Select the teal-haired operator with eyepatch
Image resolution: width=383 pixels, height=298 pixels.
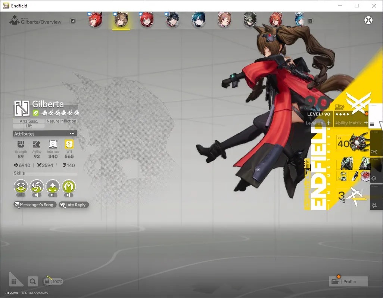point(198,20)
